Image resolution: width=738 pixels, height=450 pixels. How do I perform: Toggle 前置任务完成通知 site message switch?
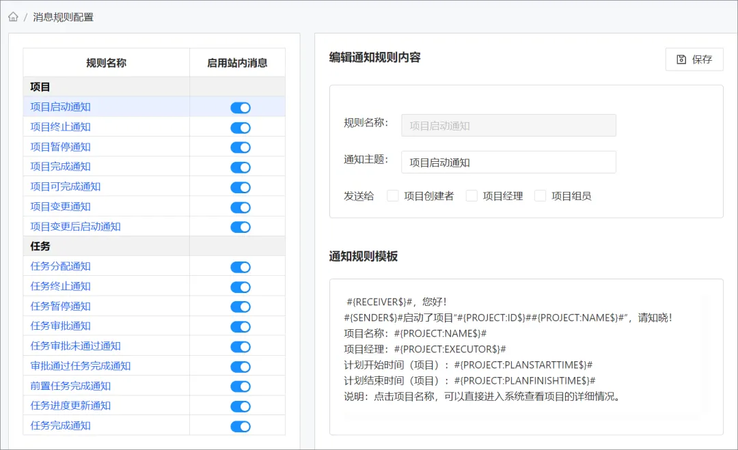(241, 386)
